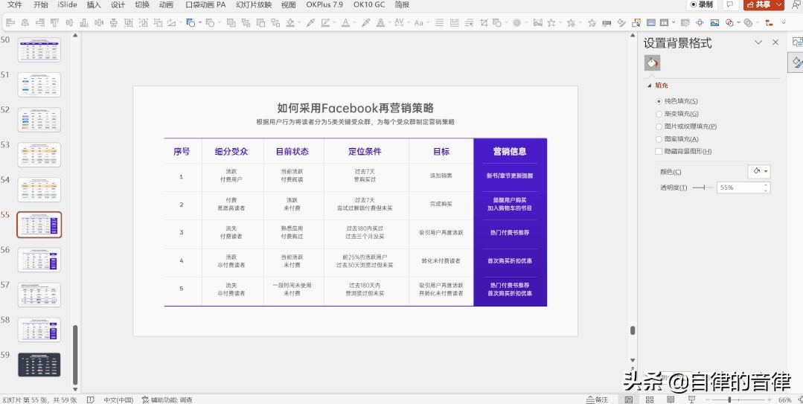
Task: Collapse the 填充 section triangle
Action: click(x=650, y=86)
